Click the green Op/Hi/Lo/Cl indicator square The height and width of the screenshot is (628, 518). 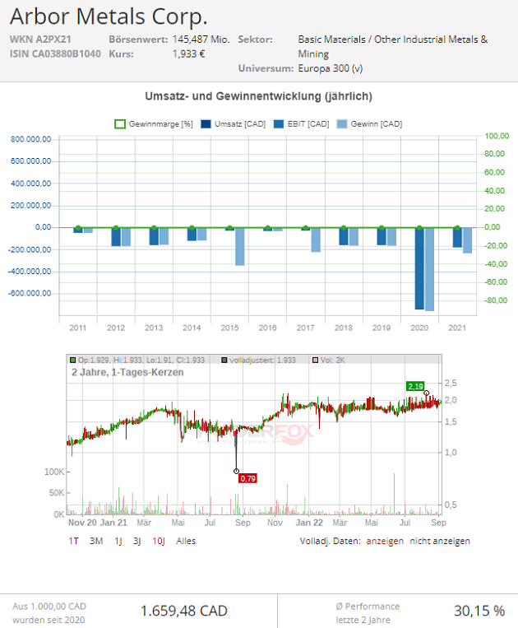coord(73,360)
